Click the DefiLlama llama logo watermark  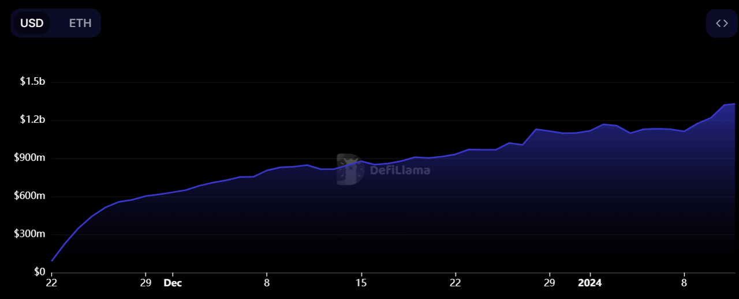click(x=350, y=169)
